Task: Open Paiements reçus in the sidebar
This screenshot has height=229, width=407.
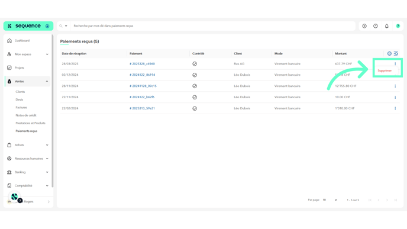Action: (x=27, y=131)
